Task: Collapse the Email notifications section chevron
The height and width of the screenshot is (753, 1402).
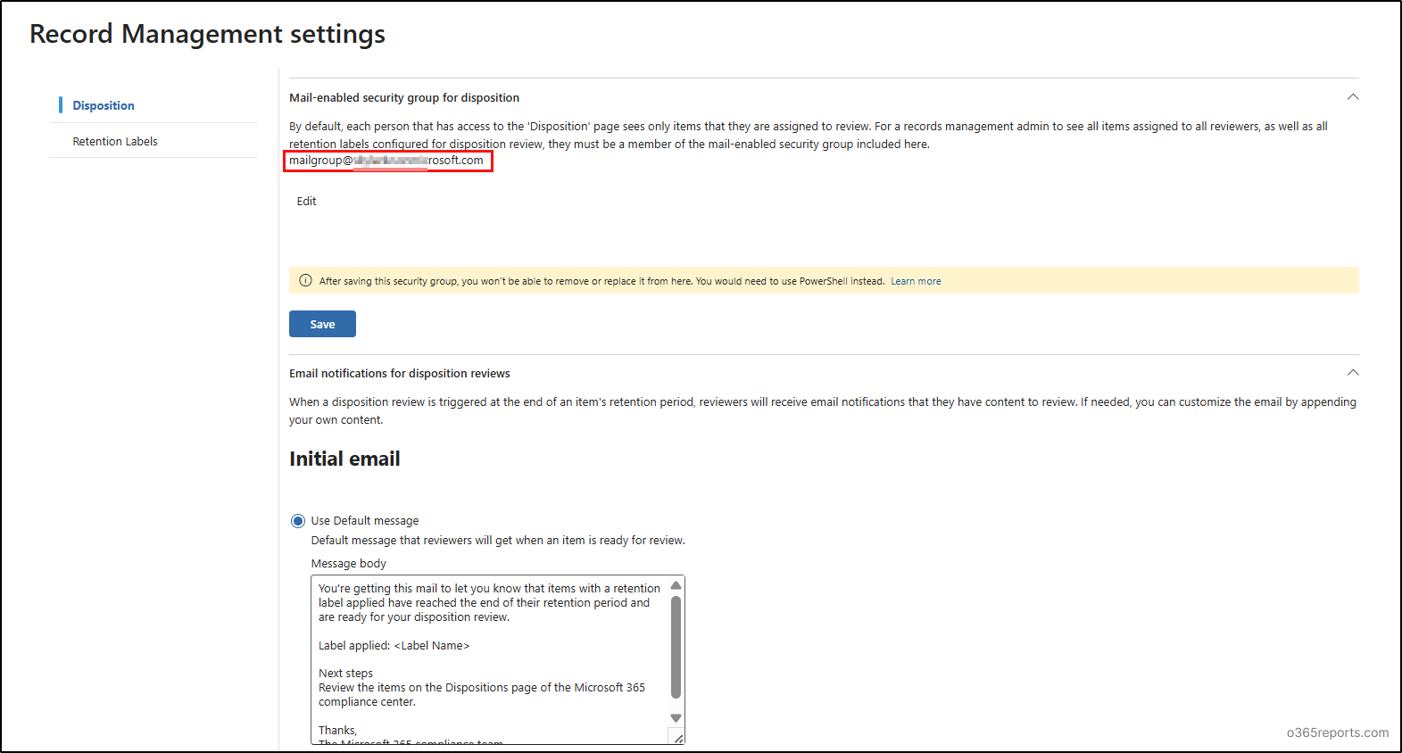Action: [x=1352, y=373]
